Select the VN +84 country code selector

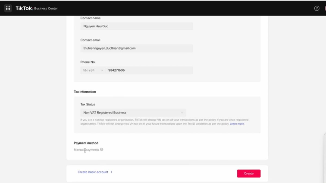(x=89, y=70)
